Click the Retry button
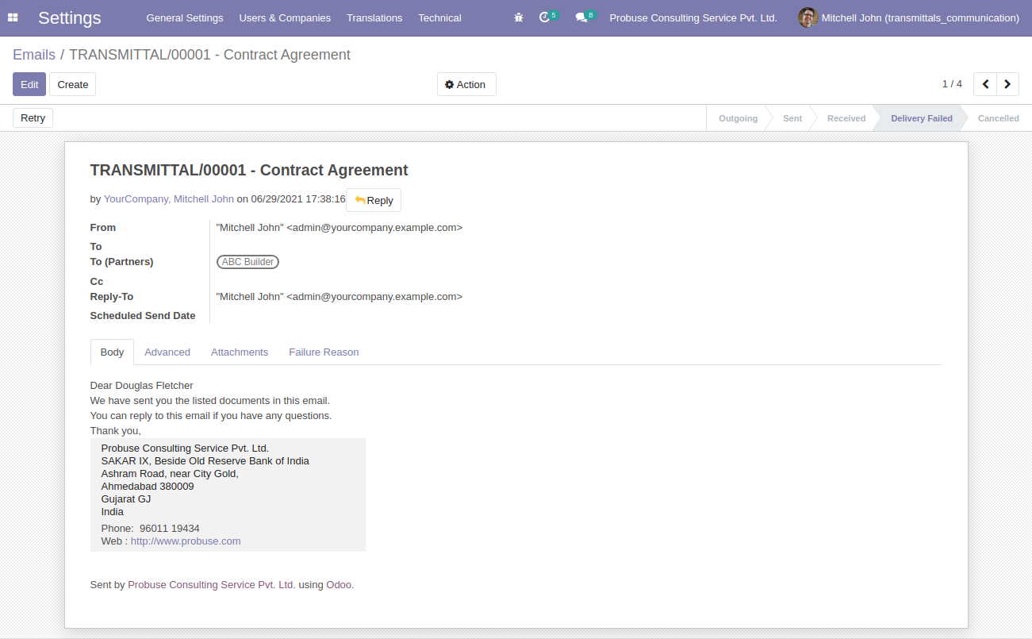1032x639 pixels. [x=33, y=118]
